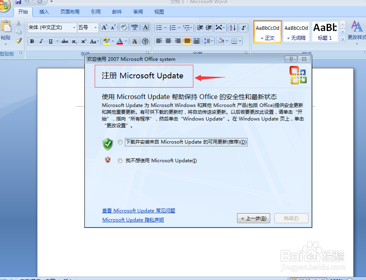Image resolution: width=366 pixels, height=280 pixels.
Task: Select the 无间隔 style thumbnail
Action: 296,32
